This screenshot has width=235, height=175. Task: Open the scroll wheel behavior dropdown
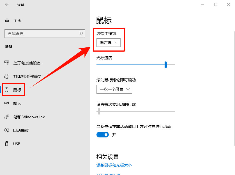[114, 89]
